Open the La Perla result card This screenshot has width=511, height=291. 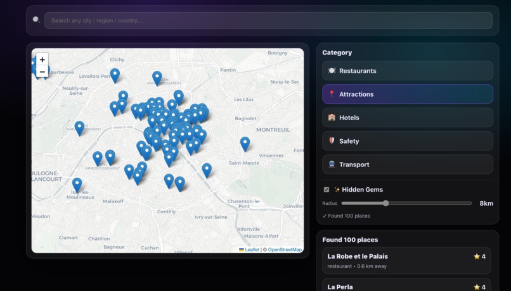406,285
